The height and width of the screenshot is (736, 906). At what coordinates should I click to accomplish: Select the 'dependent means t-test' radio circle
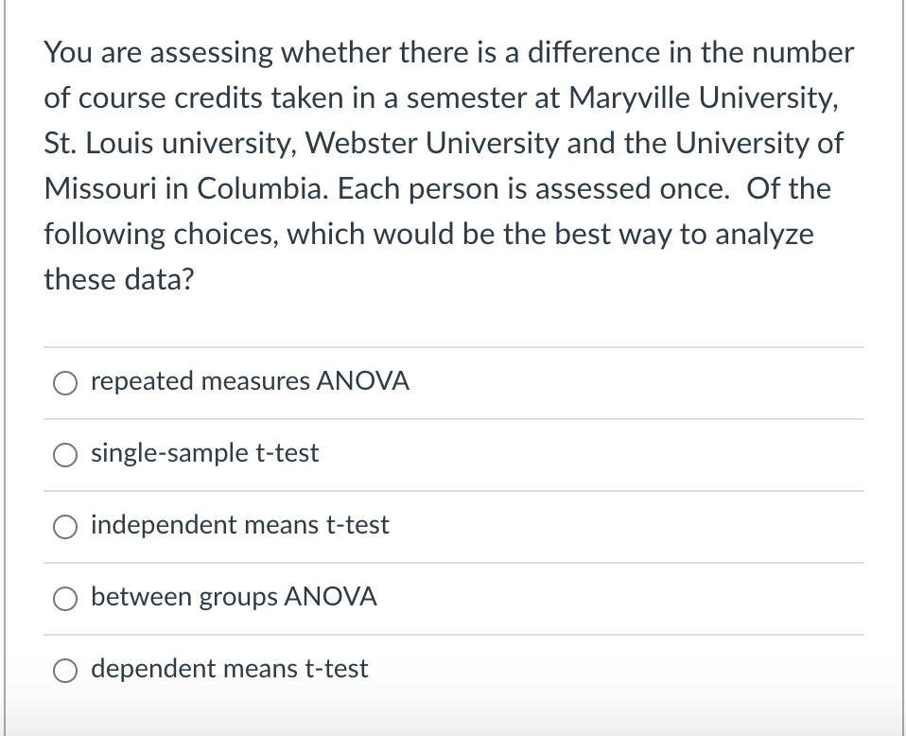coord(64,670)
